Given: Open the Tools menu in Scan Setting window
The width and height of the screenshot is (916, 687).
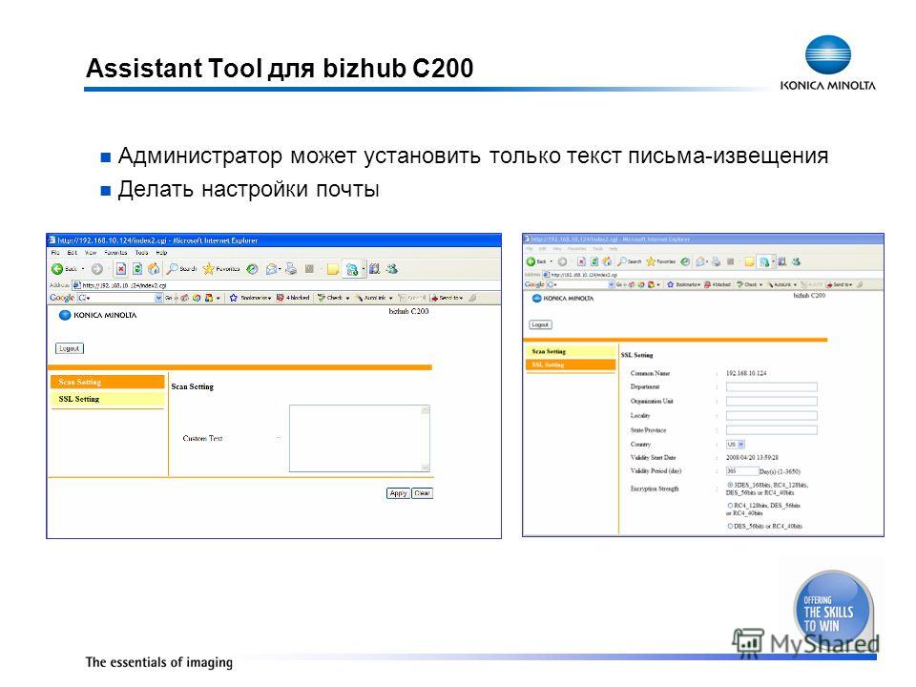Looking at the screenshot, I should (141, 253).
